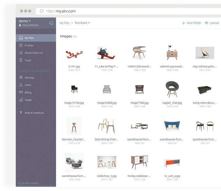Go to My files breadcrumb
The image size is (221, 191).
pyautogui.click(x=64, y=23)
